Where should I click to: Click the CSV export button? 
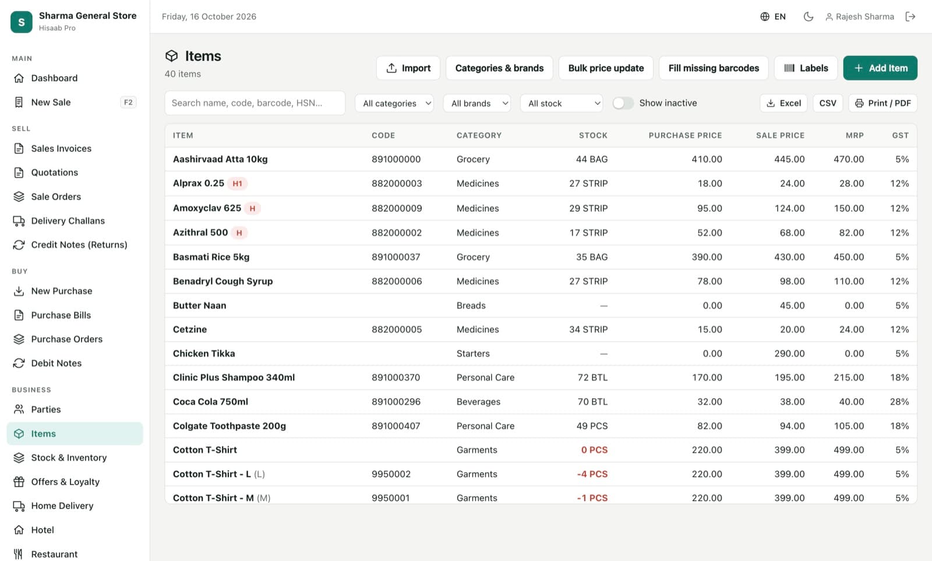(828, 103)
